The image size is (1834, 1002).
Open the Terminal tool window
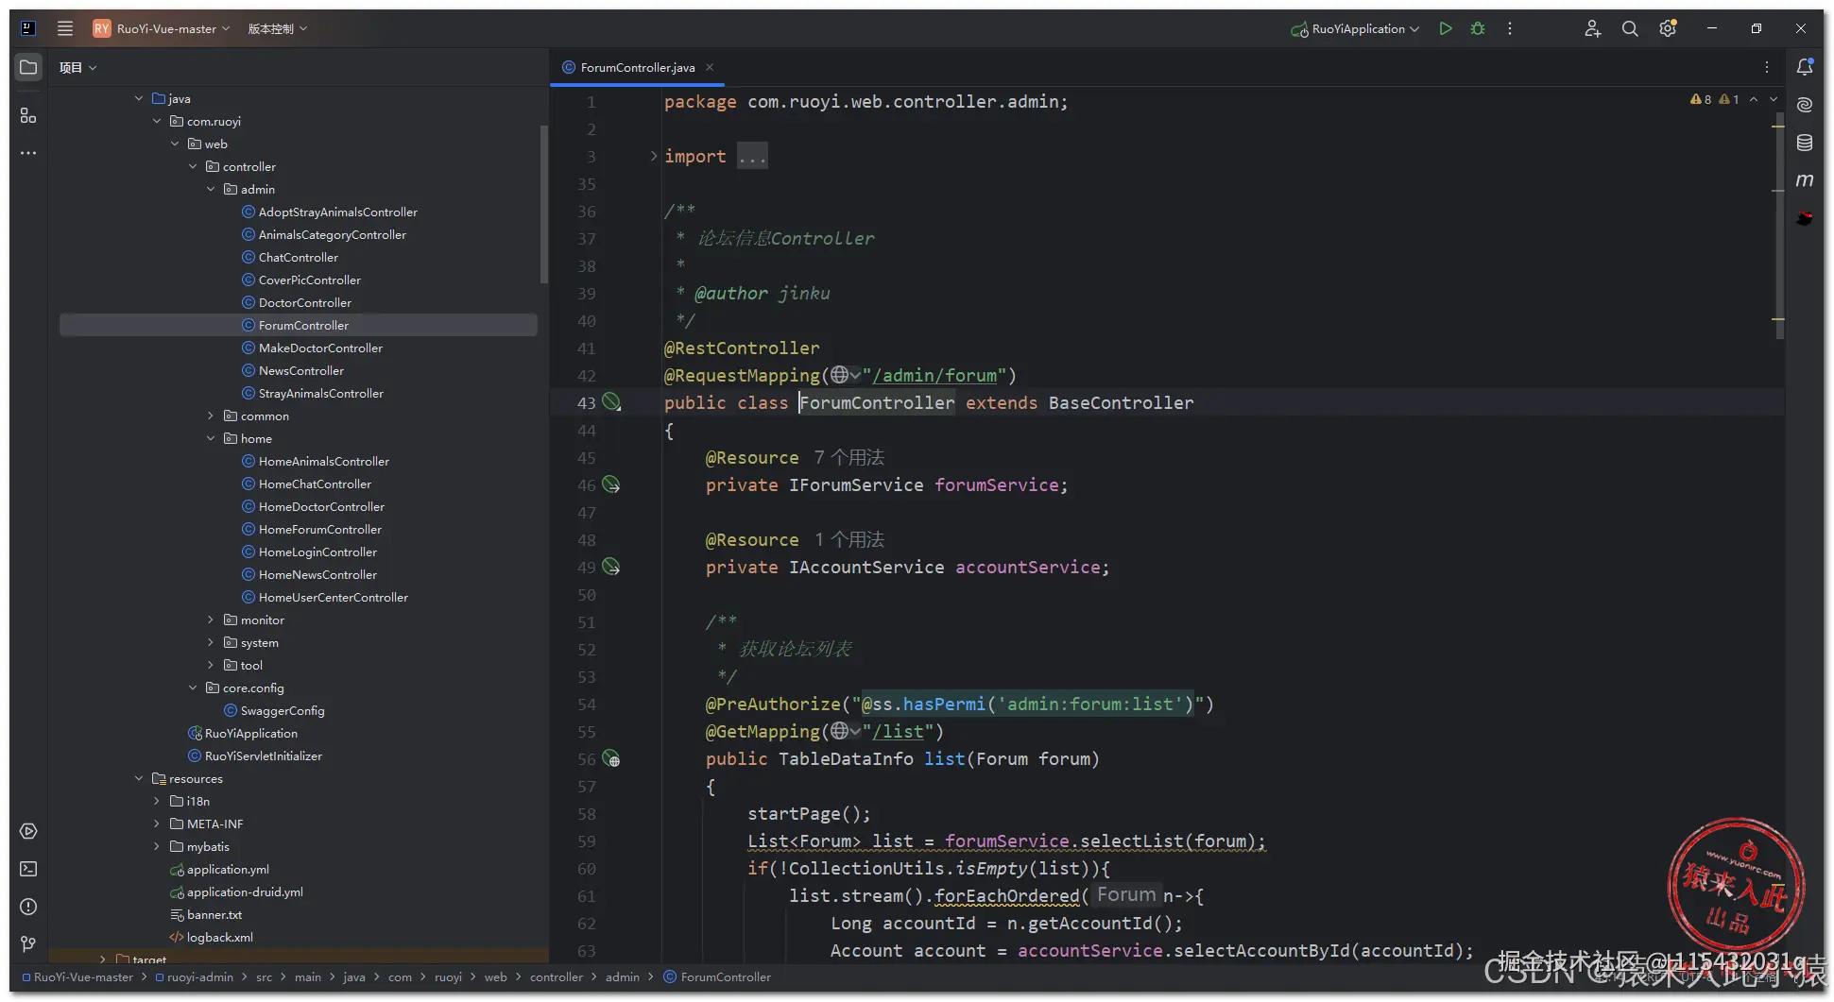(x=28, y=869)
